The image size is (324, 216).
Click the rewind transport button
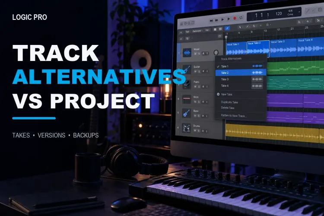pyautogui.click(x=211, y=20)
